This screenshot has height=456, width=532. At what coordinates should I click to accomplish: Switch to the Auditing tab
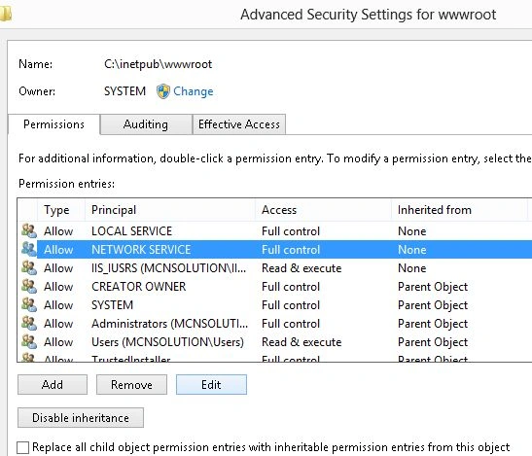point(146,124)
